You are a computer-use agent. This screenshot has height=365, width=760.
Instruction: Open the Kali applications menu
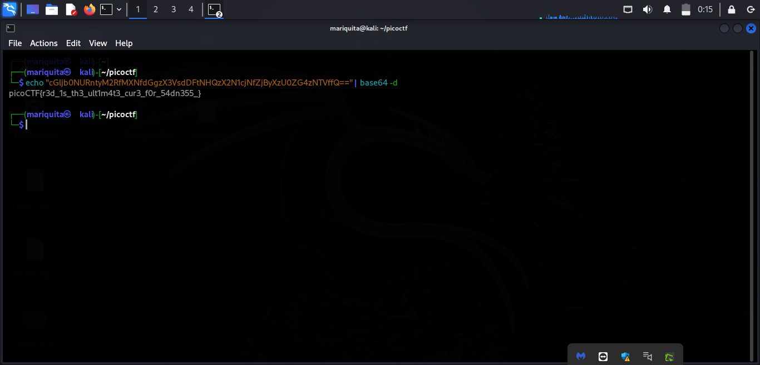coord(9,9)
